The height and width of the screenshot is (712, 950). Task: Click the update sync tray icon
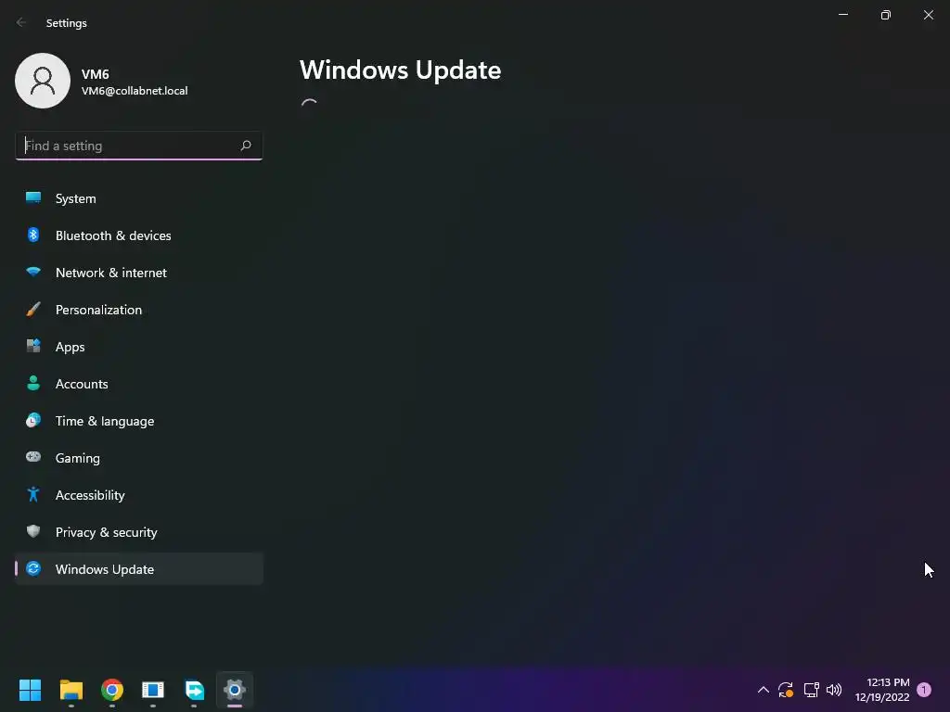[786, 690]
